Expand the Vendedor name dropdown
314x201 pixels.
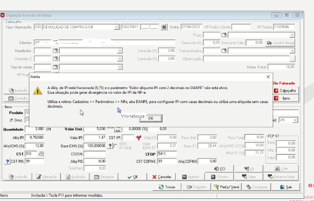[120, 51]
